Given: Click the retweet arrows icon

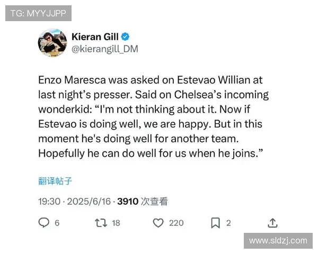Looking at the screenshot, I should pyautogui.click(x=101, y=223).
